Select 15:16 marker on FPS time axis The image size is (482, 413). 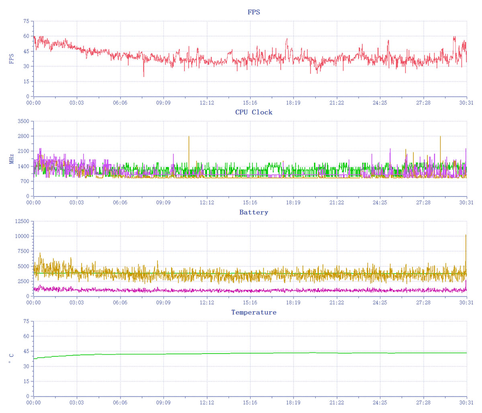(250, 103)
